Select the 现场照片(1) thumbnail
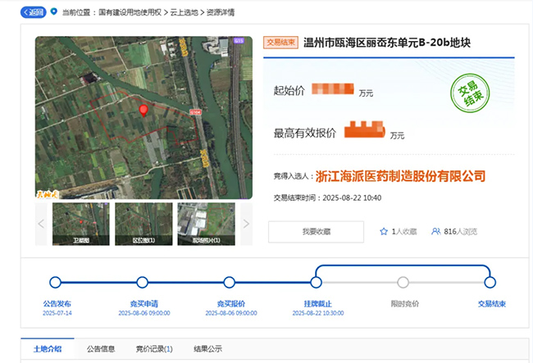The image size is (533, 363). pos(207,224)
